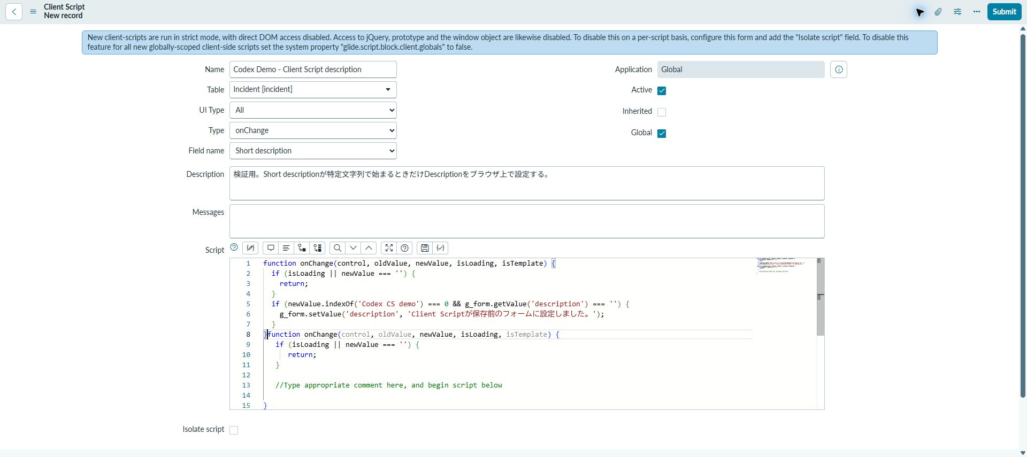Click the black cursor pointer icon in header
1027x457 pixels.
pyautogui.click(x=919, y=12)
